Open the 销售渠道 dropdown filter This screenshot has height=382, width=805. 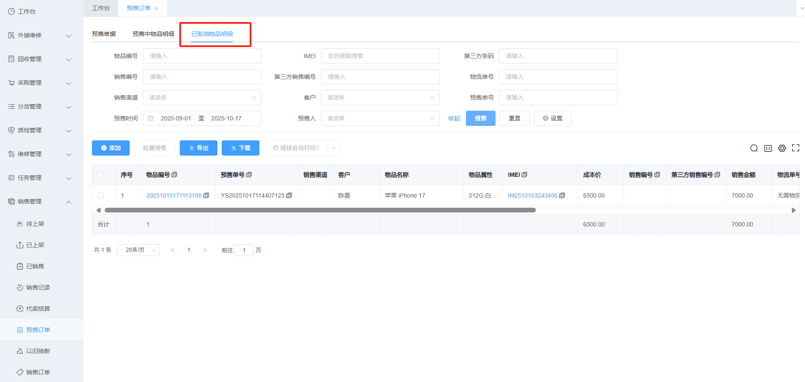coord(202,98)
